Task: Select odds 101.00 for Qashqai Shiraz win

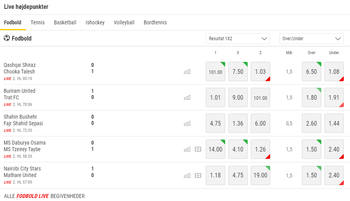Action: click(216, 72)
